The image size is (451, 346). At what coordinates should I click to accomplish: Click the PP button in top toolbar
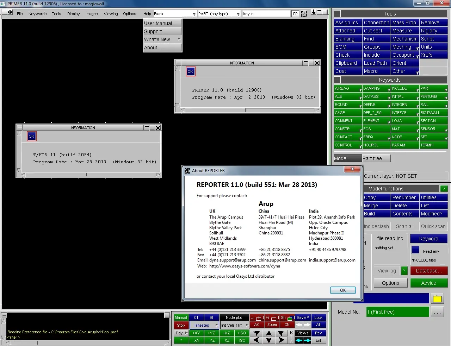click(295, 14)
